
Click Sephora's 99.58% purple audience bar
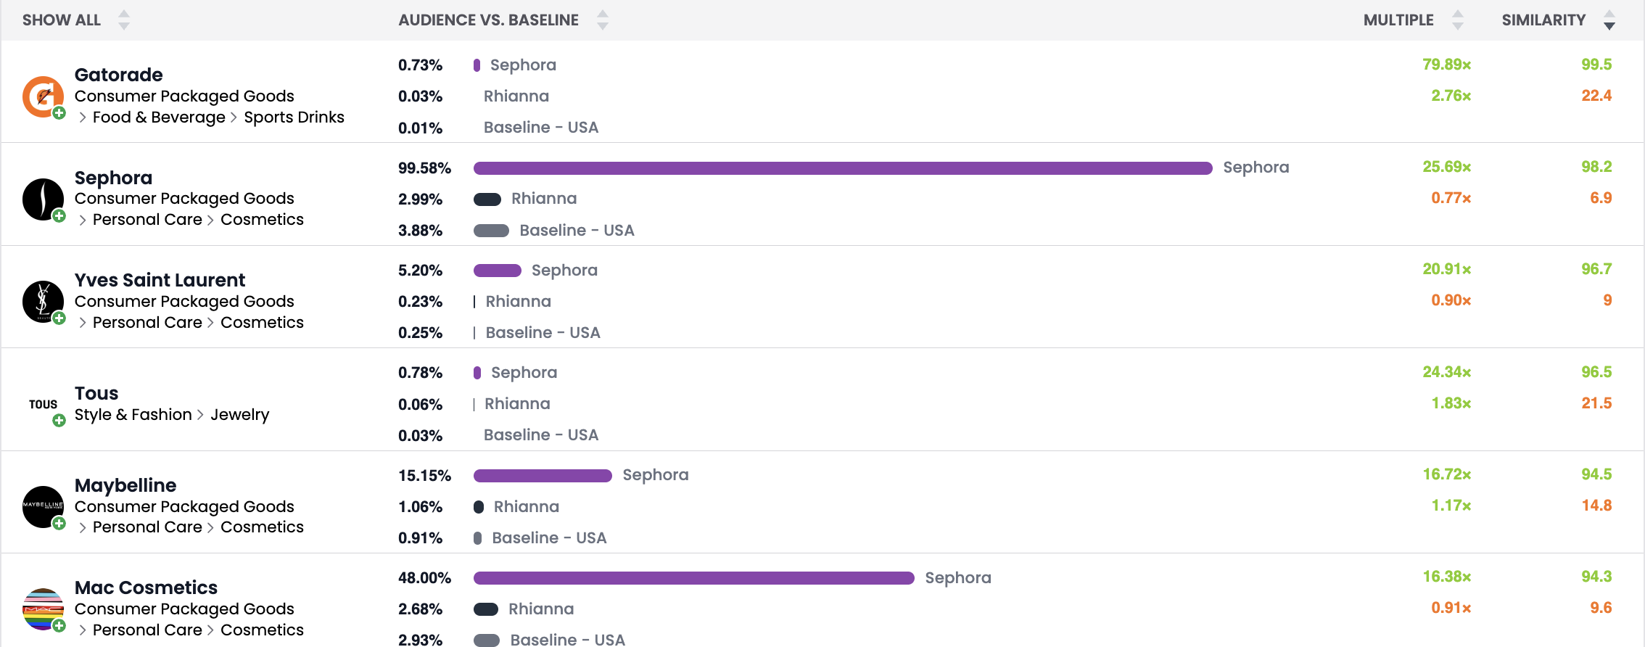pyautogui.click(x=842, y=168)
